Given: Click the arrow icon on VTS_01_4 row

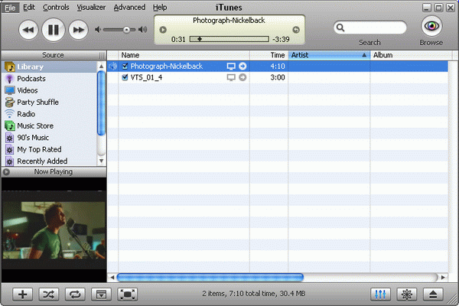Looking at the screenshot, I should [243, 77].
